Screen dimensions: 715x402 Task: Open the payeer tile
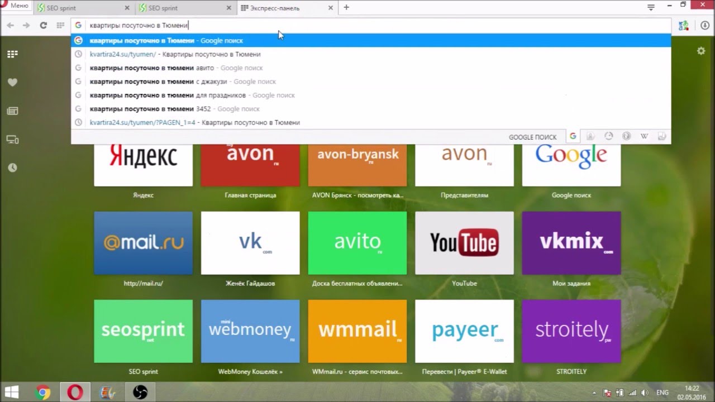click(x=464, y=331)
